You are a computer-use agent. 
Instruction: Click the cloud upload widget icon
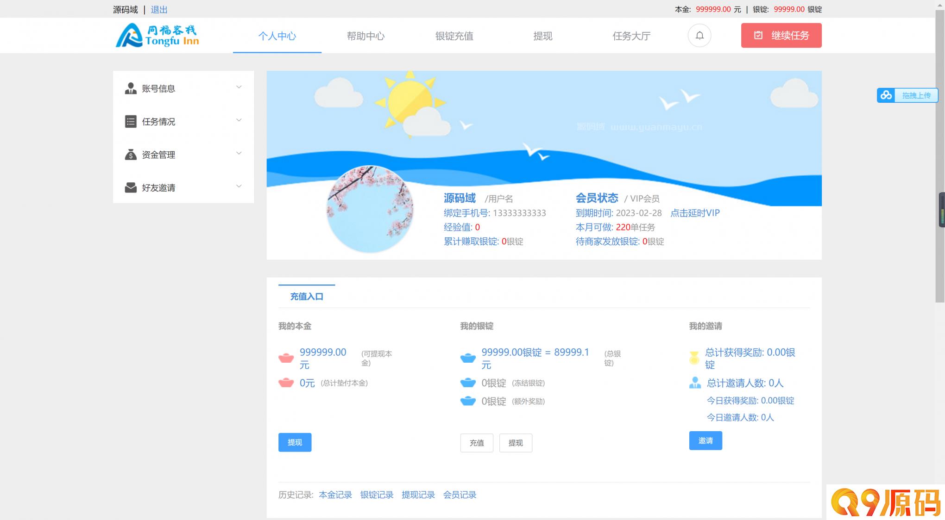pyautogui.click(x=886, y=95)
